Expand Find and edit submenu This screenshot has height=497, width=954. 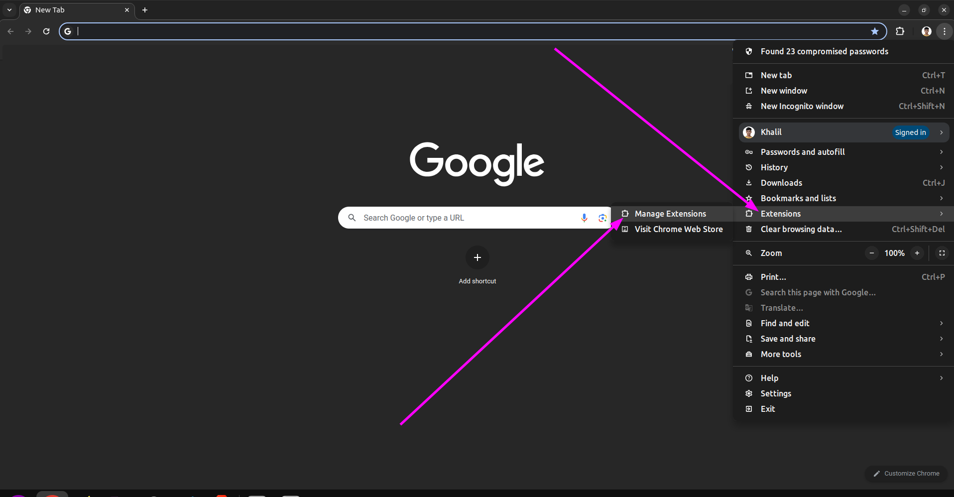(x=843, y=323)
